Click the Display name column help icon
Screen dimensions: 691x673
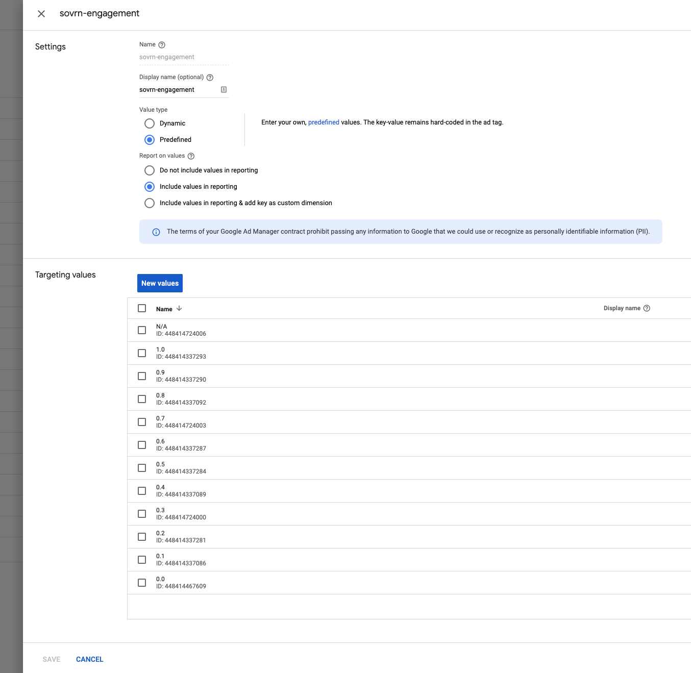click(647, 308)
